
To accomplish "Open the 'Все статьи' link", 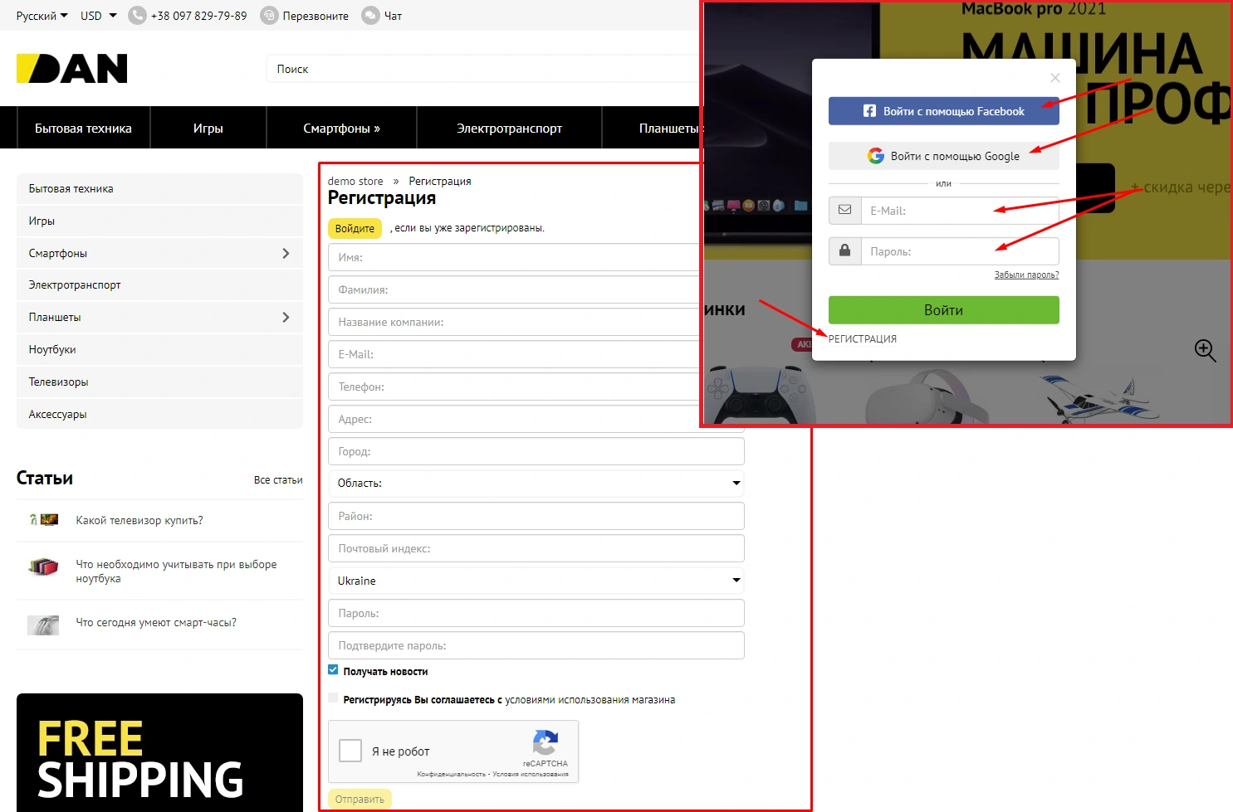I will 278,480.
